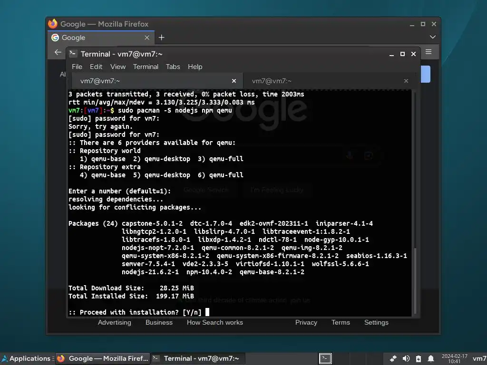Open the Edit menu in Terminal

coord(96,67)
